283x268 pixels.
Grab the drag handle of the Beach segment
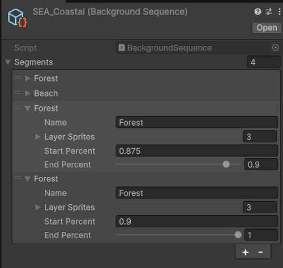point(18,93)
